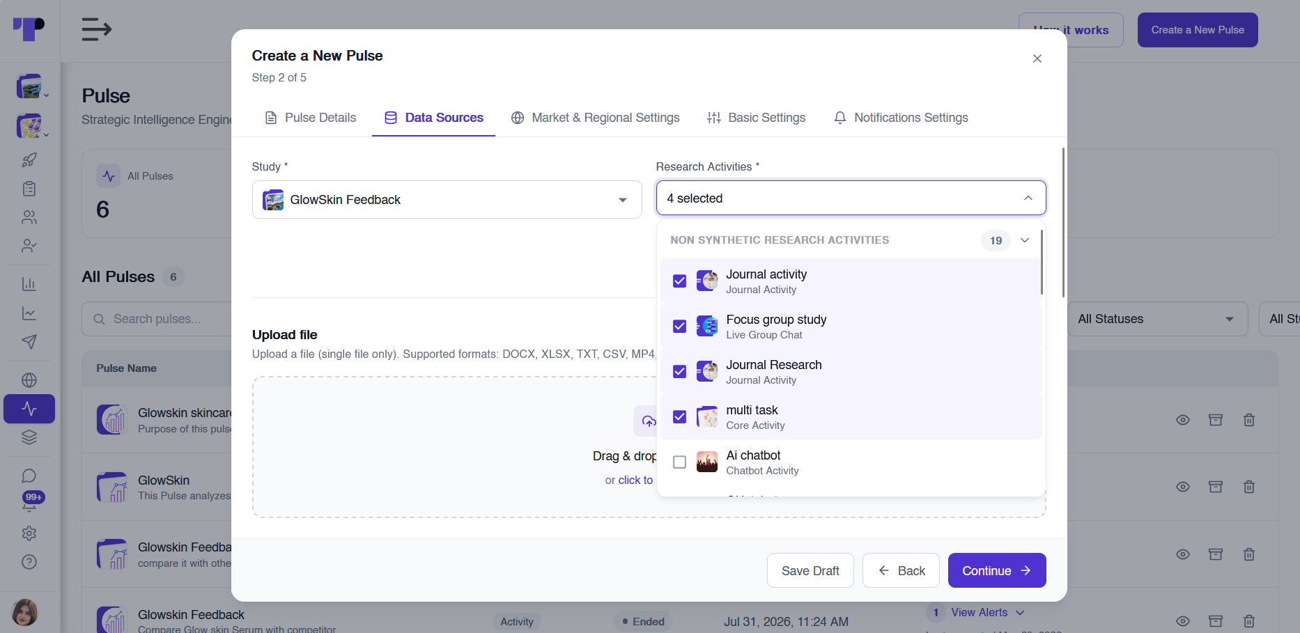Close the Create a New Pulse dialog
This screenshot has width=1300, height=633.
point(1037,58)
